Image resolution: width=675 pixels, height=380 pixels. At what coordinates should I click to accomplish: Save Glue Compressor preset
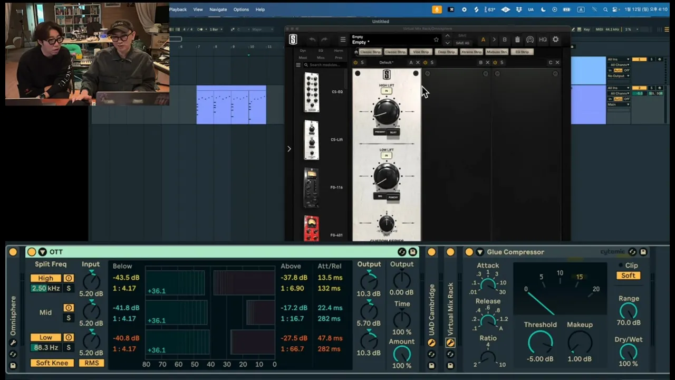643,252
